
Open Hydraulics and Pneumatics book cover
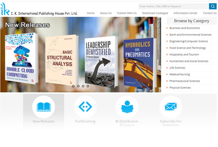pyautogui.click(x=140, y=63)
